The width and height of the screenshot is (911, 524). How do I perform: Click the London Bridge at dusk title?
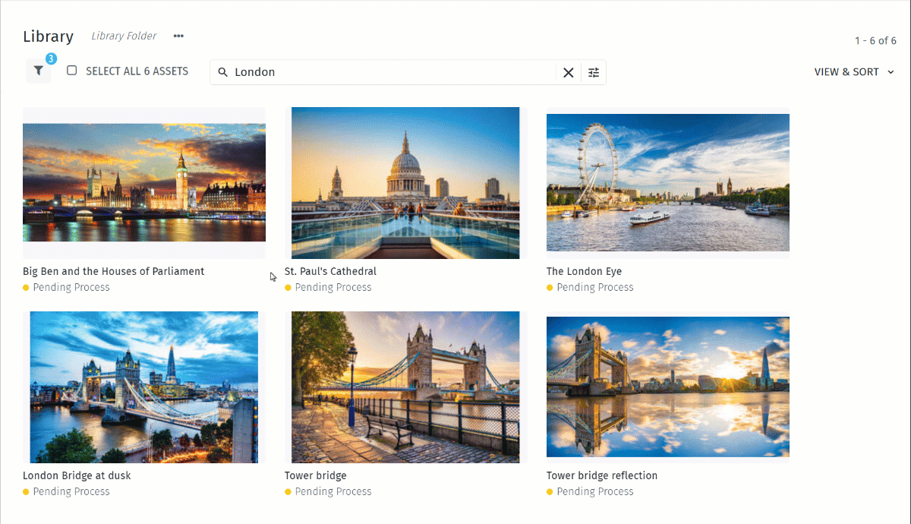pos(77,475)
